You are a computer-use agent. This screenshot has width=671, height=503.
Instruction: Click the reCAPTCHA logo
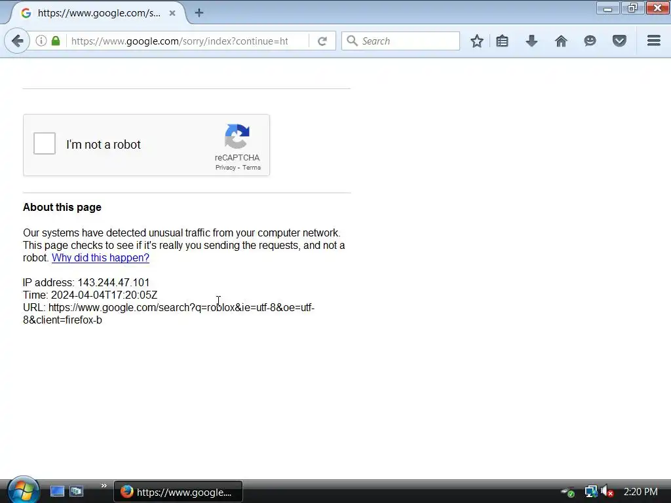237,136
